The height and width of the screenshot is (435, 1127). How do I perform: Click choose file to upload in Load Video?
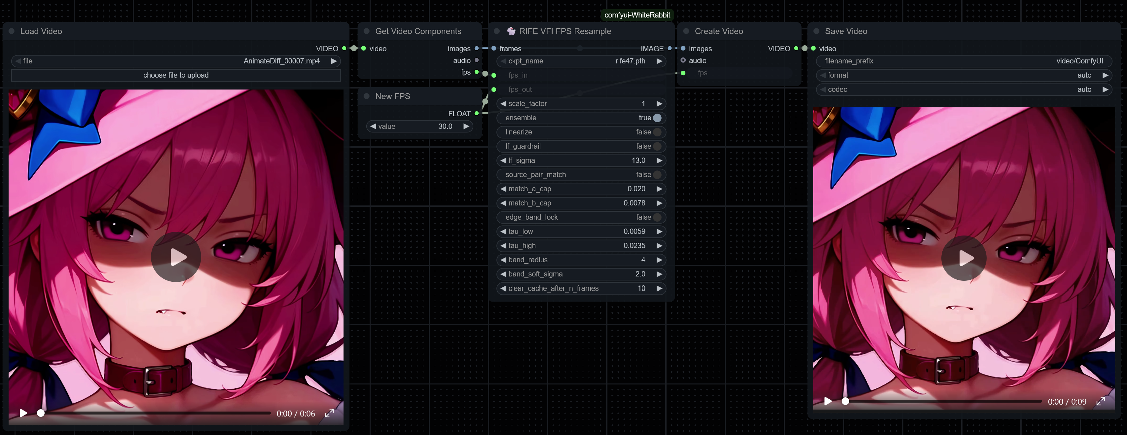(176, 75)
